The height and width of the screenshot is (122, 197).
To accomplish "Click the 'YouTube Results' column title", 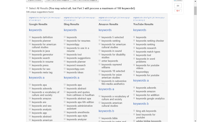I will tap(143, 24).
